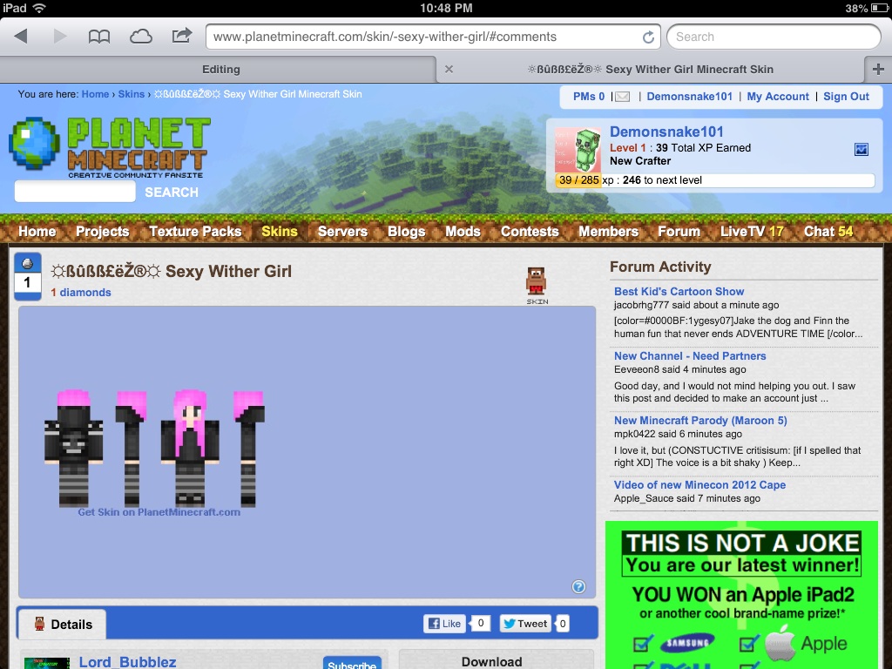Tap the share arrow icon
892x669 pixels.
click(181, 36)
